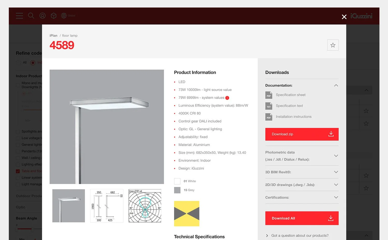Uncheck the Table and floor checkbox
Image resolution: width=388 pixels, height=240 pixels.
[x=18, y=171]
